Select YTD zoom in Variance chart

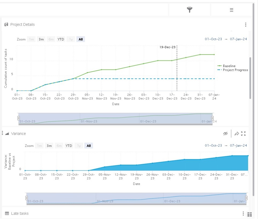[69, 146]
